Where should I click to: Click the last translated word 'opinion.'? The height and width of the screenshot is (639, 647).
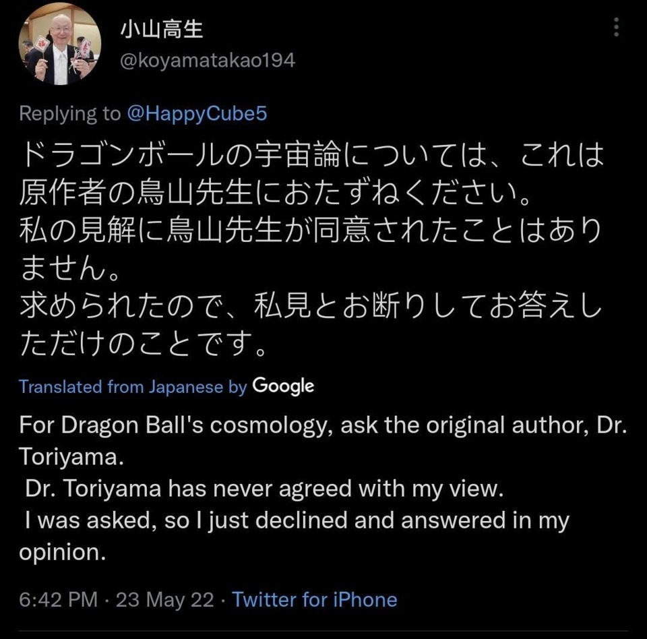[62, 552]
